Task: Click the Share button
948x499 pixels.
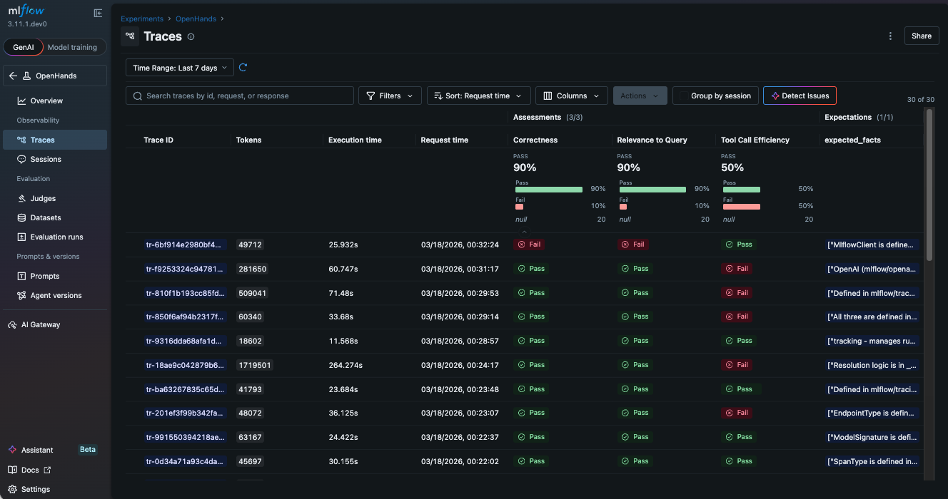Action: pos(921,35)
